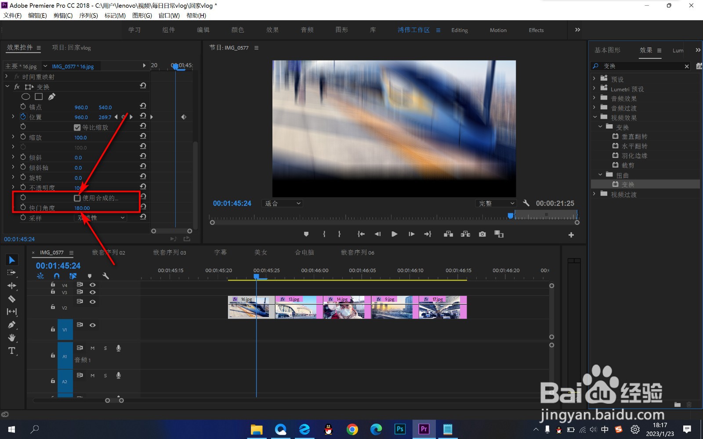The width and height of the screenshot is (703, 439).
Task: Add a marker in the timeline header
Action: click(90, 276)
